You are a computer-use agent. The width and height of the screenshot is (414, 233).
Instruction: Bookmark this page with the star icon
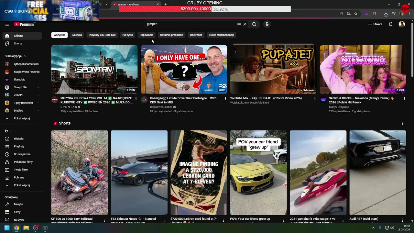(356, 14)
